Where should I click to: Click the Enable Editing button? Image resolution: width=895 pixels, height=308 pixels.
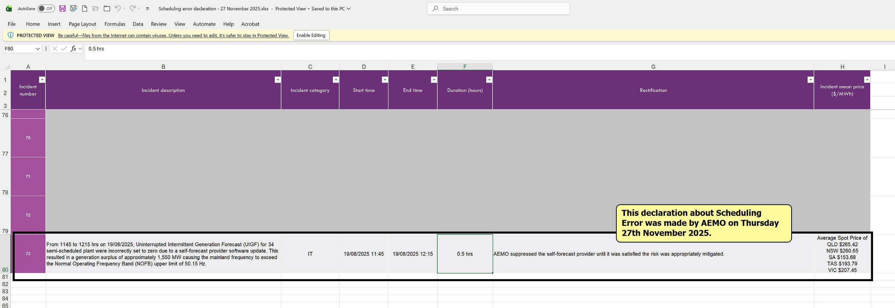pyautogui.click(x=311, y=35)
